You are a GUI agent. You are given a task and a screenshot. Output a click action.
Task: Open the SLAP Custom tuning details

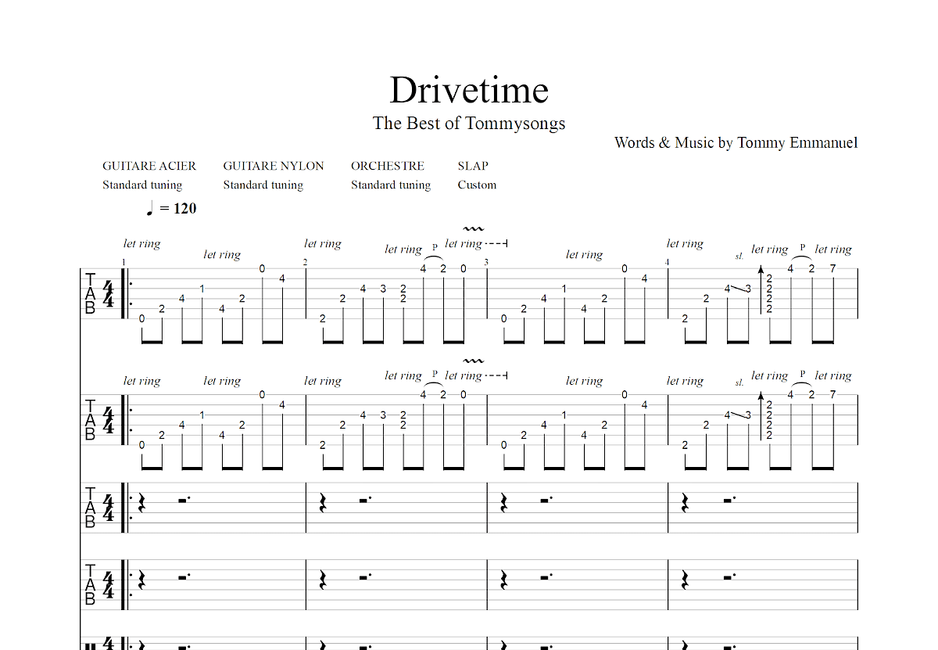pyautogui.click(x=477, y=185)
